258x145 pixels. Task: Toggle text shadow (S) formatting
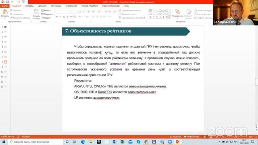[x=67, y=17]
